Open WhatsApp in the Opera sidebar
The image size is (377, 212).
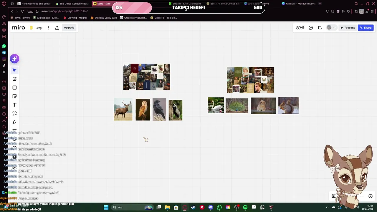pos(4,46)
